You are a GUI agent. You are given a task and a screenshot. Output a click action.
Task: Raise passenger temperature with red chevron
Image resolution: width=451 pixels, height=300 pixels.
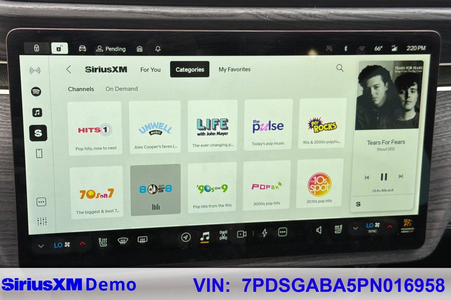tap(390, 227)
